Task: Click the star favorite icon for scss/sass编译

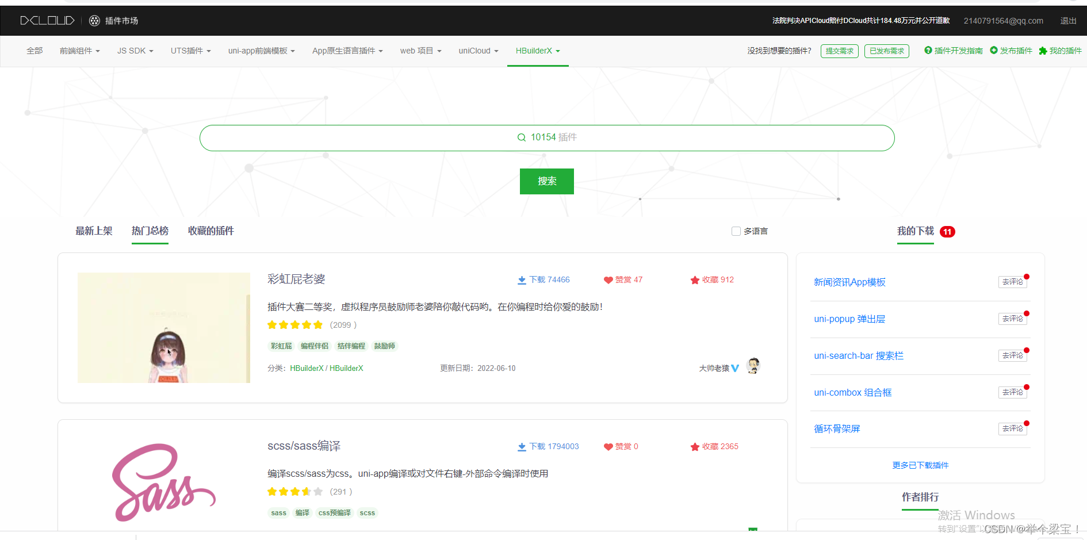Action: [695, 447]
